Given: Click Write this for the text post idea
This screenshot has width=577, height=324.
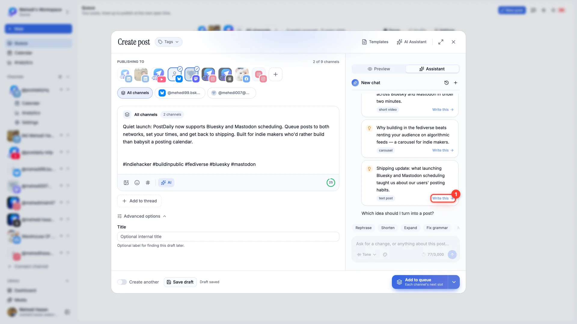Looking at the screenshot, I should point(443,198).
